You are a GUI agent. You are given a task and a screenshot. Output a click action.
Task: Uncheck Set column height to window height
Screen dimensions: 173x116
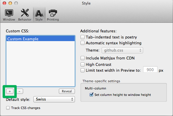pyautogui.click(x=91, y=95)
